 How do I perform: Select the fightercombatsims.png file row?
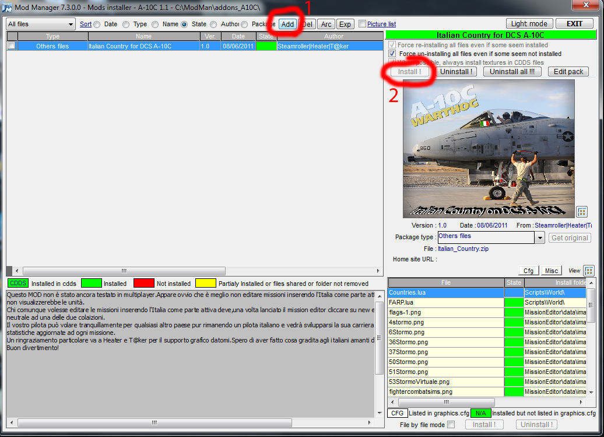click(487, 391)
